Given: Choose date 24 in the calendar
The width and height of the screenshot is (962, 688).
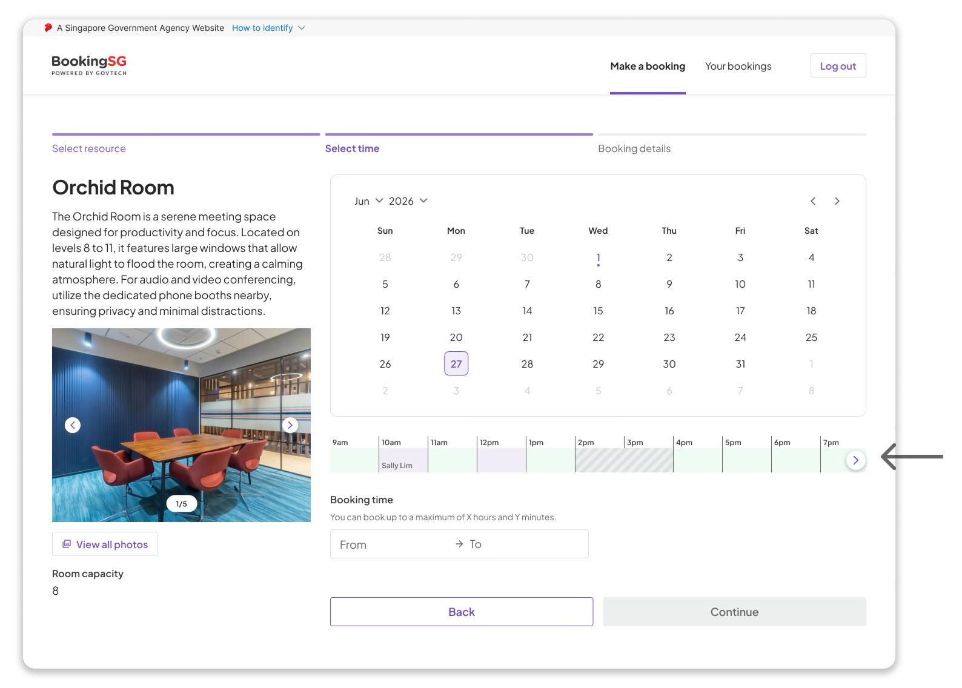Looking at the screenshot, I should (740, 337).
